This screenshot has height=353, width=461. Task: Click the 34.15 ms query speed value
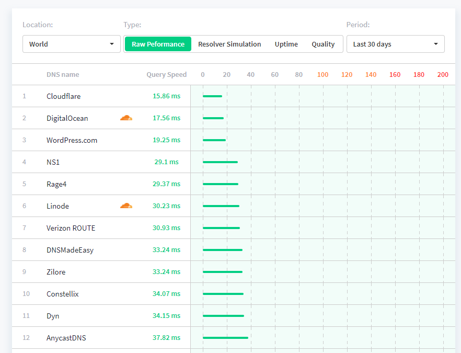click(166, 316)
